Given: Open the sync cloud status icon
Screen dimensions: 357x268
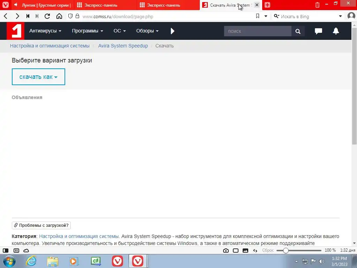Looking at the screenshot, I should pyautogui.click(x=26, y=251).
